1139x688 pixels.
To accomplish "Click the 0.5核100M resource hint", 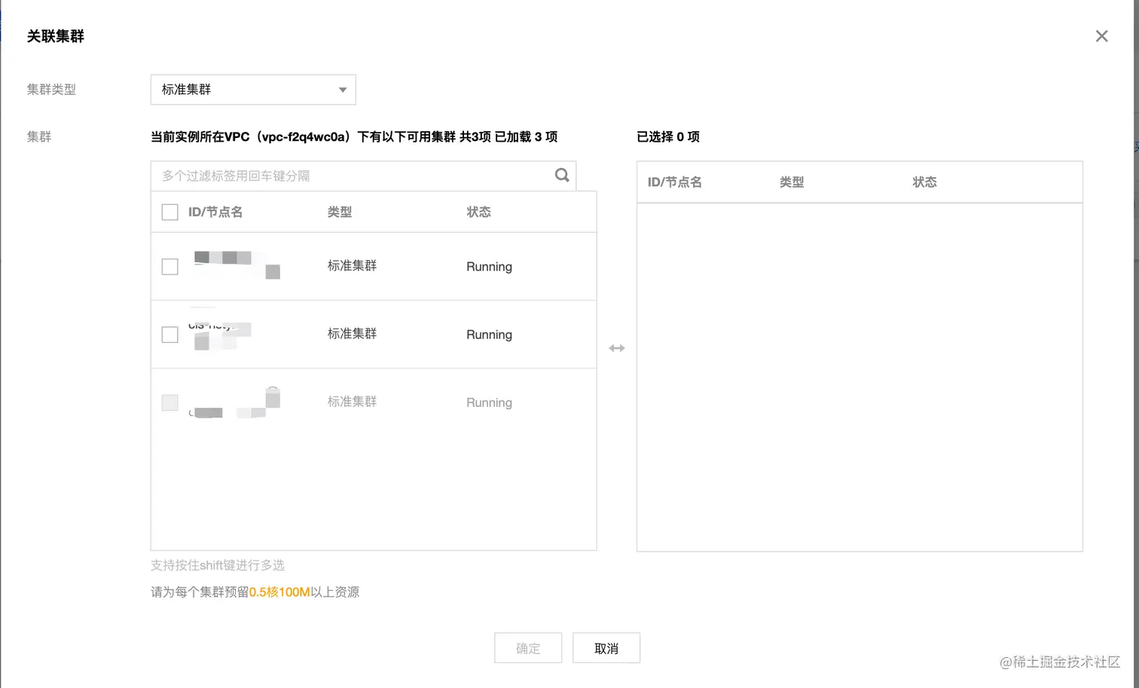I will pyautogui.click(x=279, y=592).
